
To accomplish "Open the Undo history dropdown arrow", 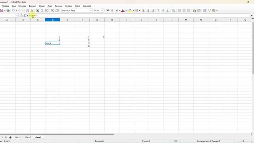I will [17, 11].
